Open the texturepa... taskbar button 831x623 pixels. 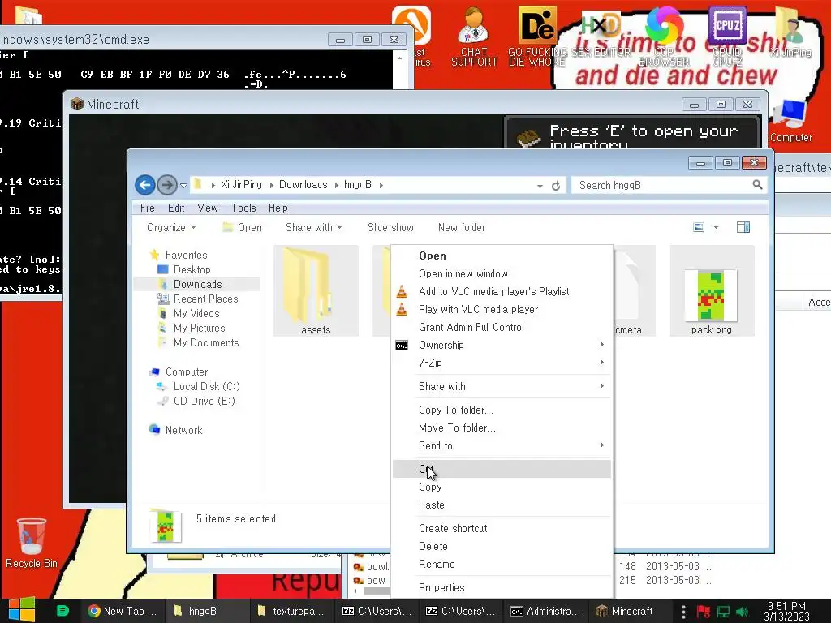coord(291,611)
